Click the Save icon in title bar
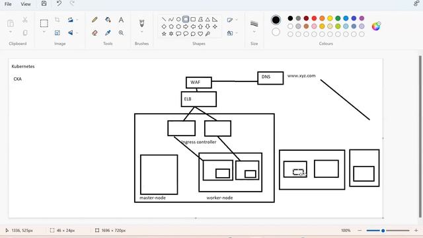Viewport: 423px width, 238px height. (44, 3)
